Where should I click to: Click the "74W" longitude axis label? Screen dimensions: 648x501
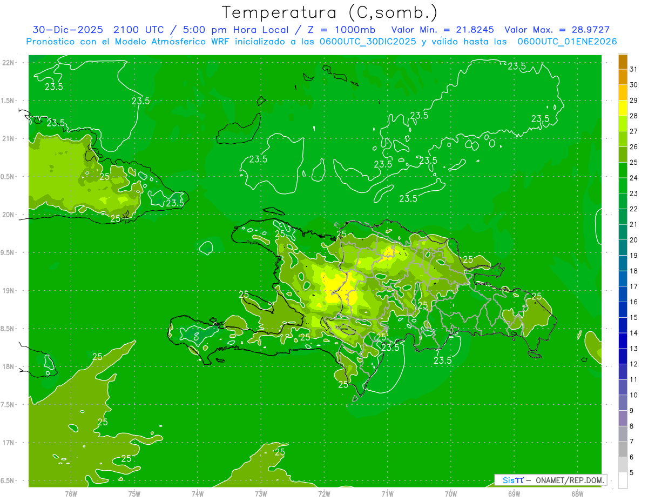coord(197,494)
